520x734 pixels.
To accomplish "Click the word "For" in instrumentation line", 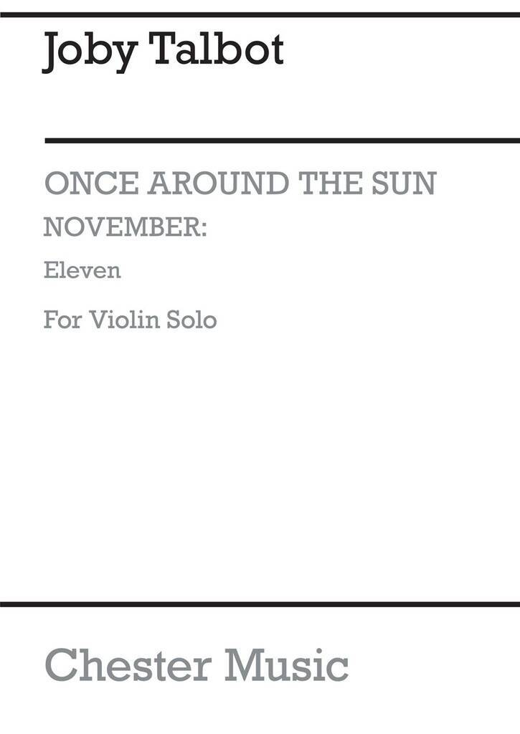I will pyautogui.click(x=62, y=318).
